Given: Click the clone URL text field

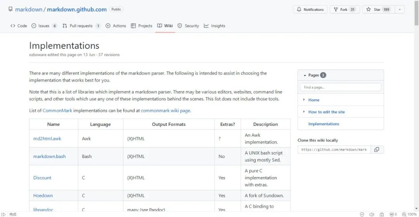Looking at the screenshot, I should 334,150.
